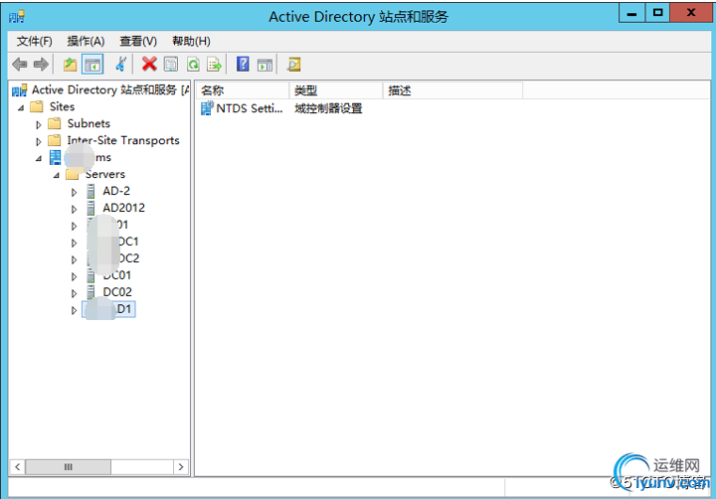Click the Back arrow in the toolbar
Image resolution: width=716 pixels, height=499 pixels.
coord(20,65)
